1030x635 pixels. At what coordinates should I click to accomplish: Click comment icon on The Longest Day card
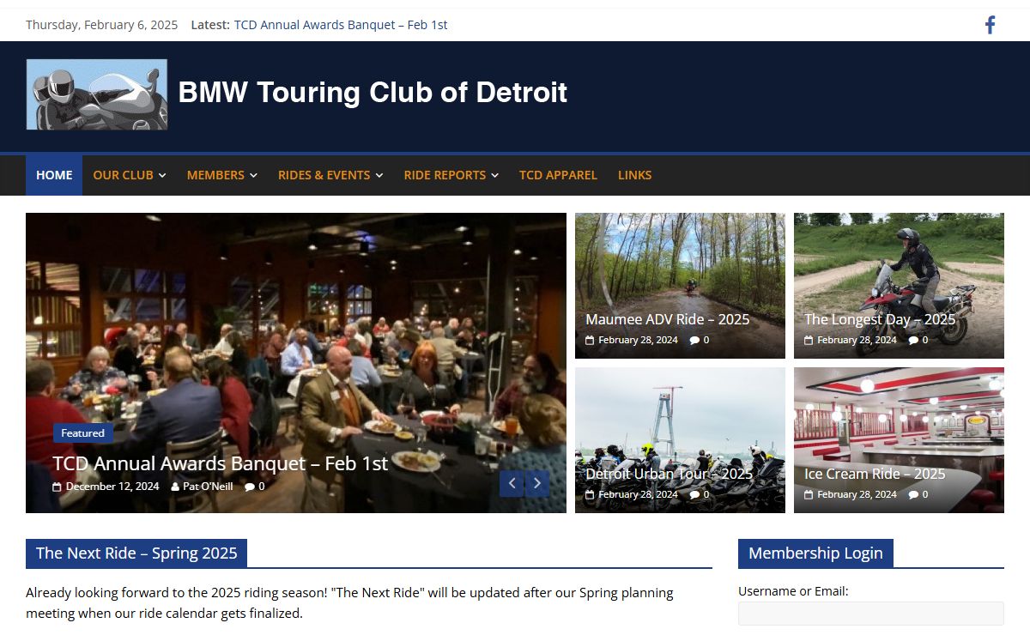point(913,341)
